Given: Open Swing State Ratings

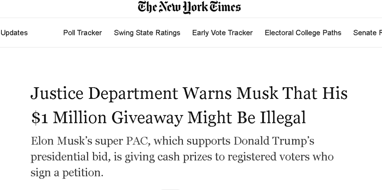Looking at the screenshot, I should [x=147, y=33].
